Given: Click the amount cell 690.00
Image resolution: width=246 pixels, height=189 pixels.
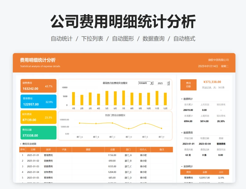Looking at the screenshot, I should [112, 161].
